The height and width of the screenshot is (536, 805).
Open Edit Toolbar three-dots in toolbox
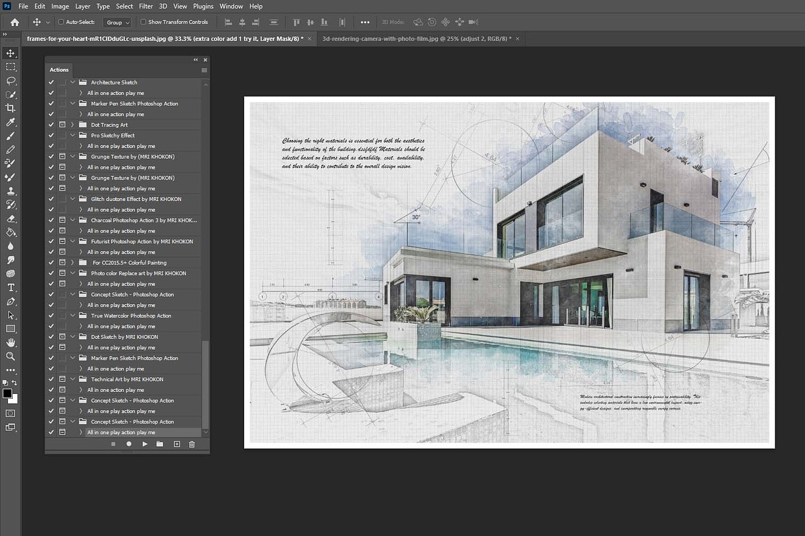[x=10, y=370]
